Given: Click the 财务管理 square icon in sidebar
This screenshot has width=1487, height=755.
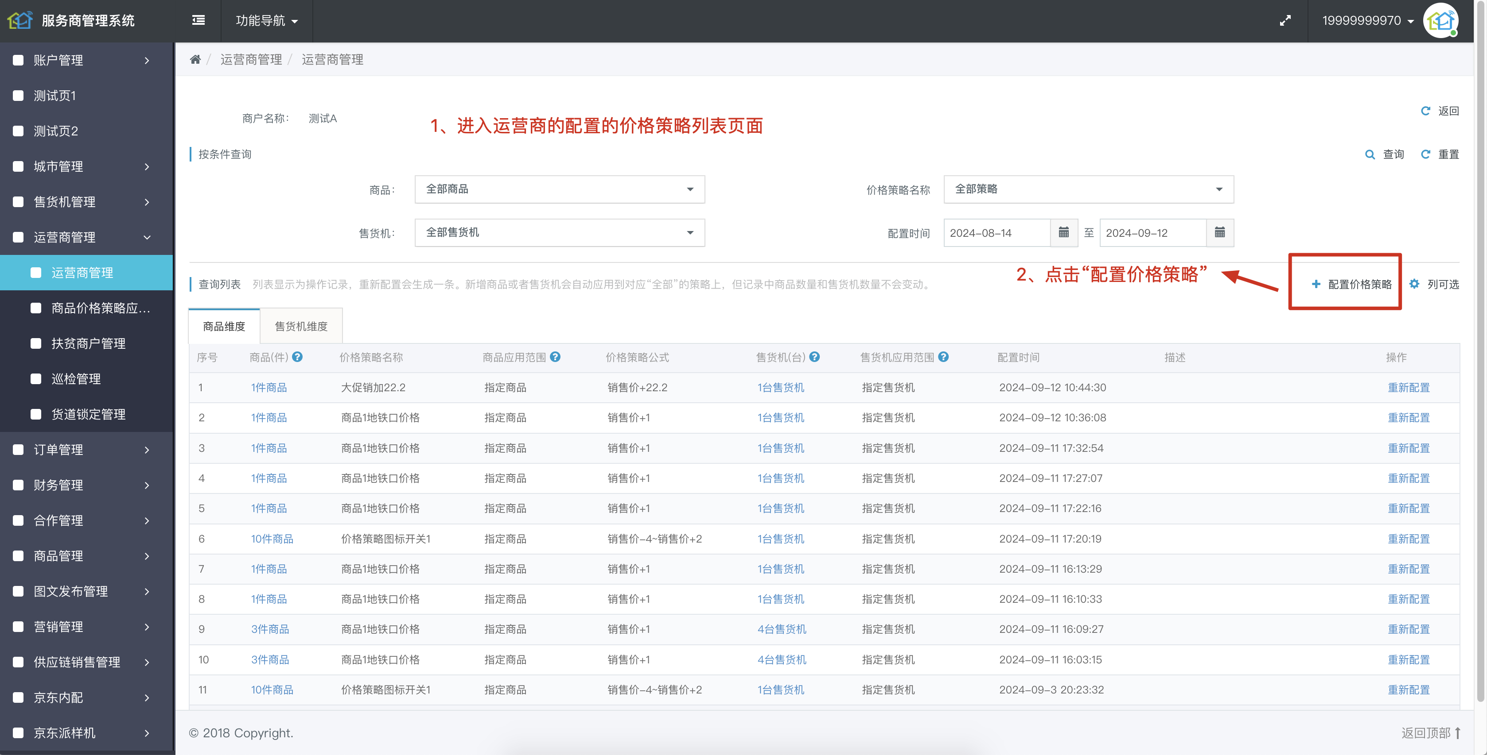Looking at the screenshot, I should point(18,485).
